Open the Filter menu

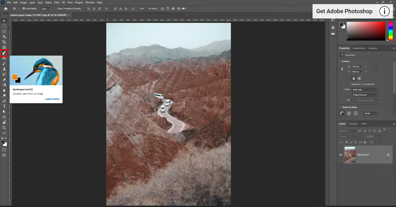pyautogui.click(x=57, y=2)
